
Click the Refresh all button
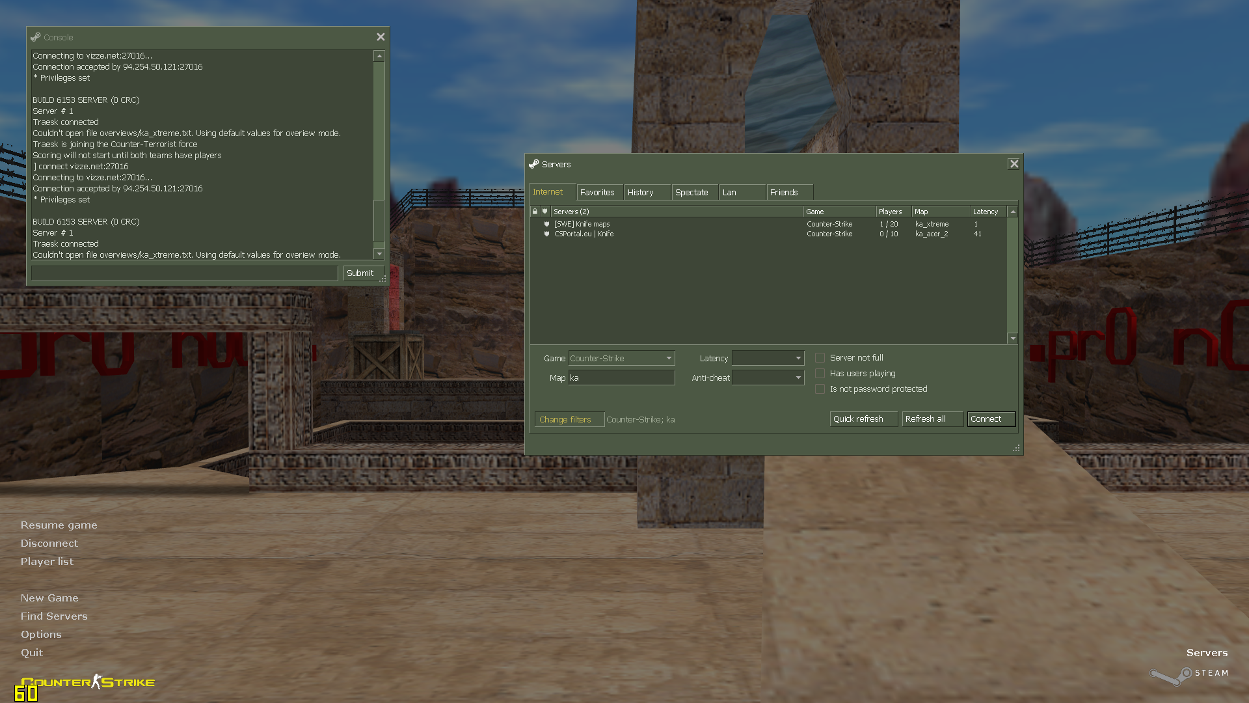point(932,419)
